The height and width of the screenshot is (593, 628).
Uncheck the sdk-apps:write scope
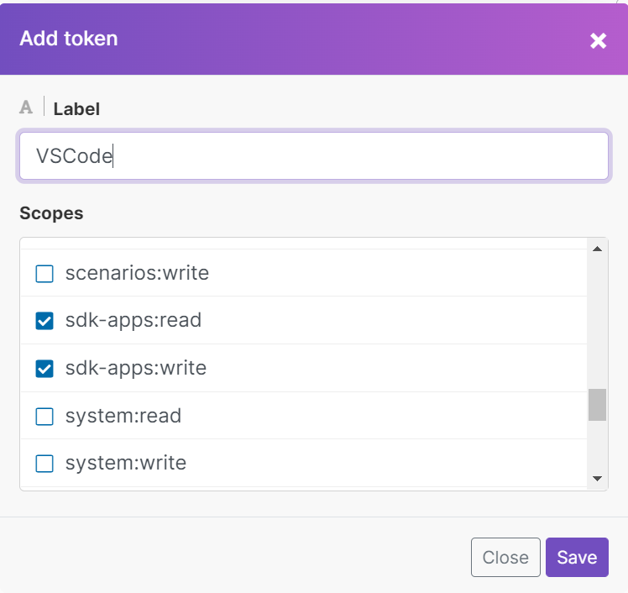[44, 369]
